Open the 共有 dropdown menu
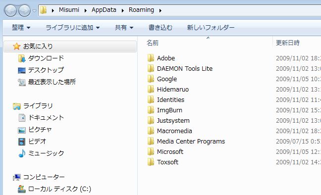 pos(124,27)
